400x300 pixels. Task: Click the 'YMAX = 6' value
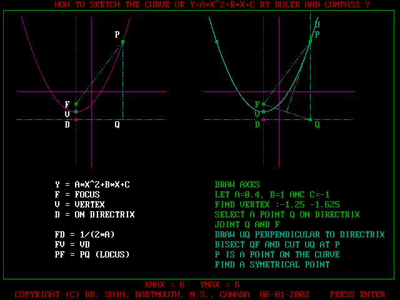click(219, 284)
